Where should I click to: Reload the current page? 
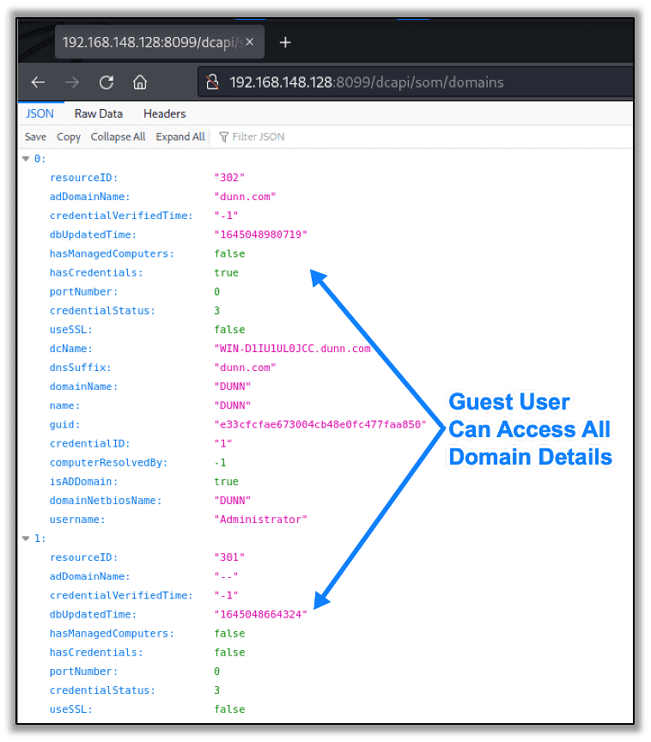106,82
